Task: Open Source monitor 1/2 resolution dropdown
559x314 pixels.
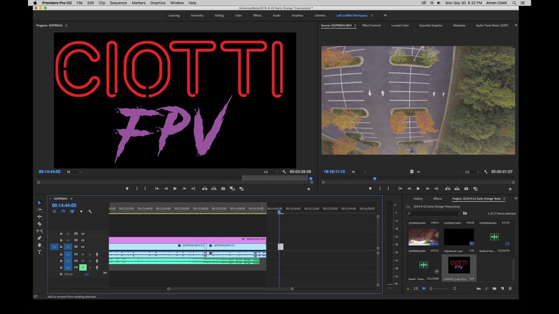Action: coord(472,172)
